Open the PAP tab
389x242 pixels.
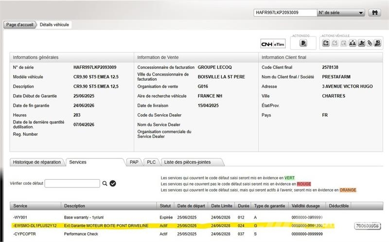tap(134, 162)
